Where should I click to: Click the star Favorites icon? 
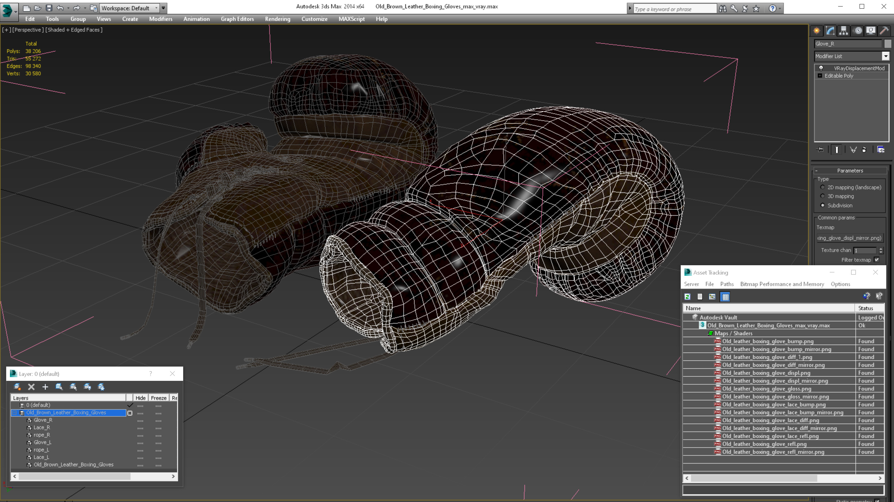pyautogui.click(x=756, y=9)
